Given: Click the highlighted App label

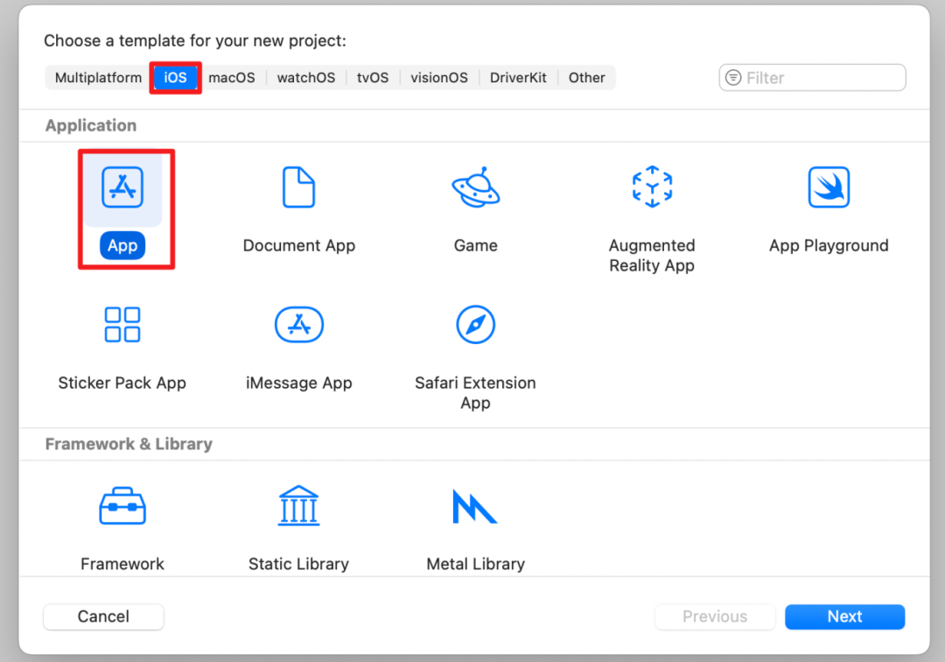Looking at the screenshot, I should pyautogui.click(x=122, y=245).
